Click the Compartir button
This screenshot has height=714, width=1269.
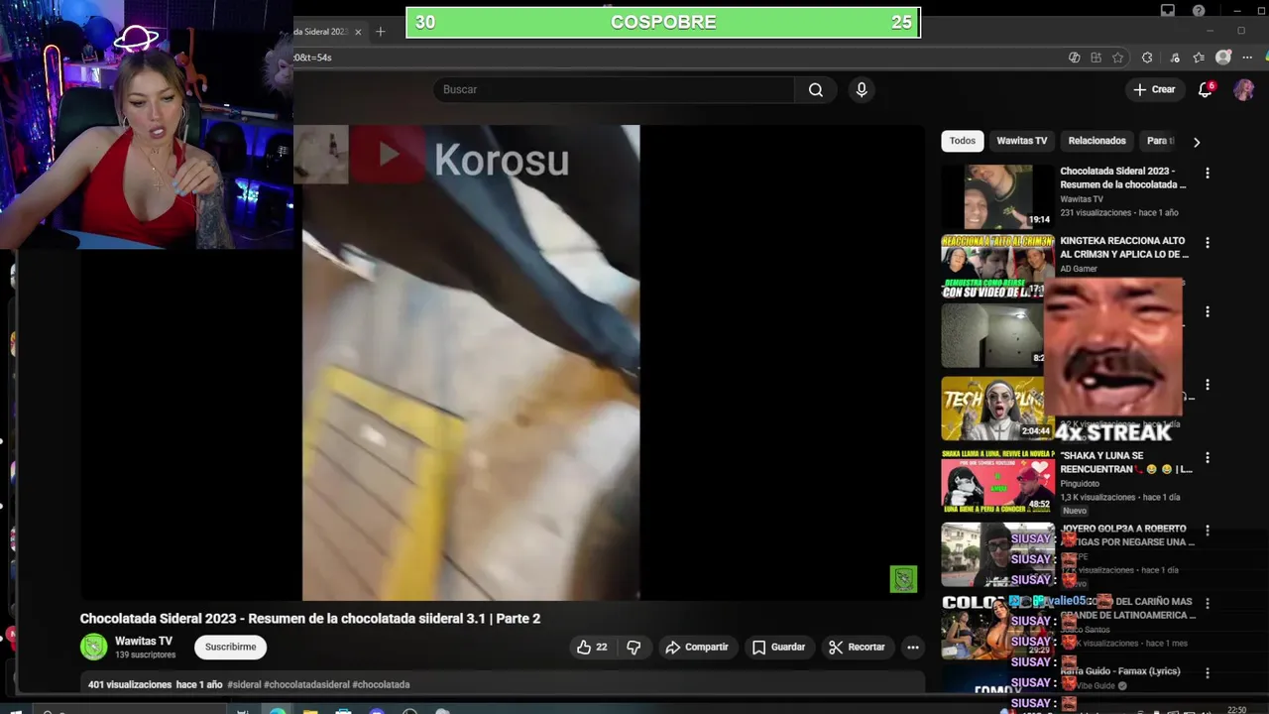pos(697,647)
